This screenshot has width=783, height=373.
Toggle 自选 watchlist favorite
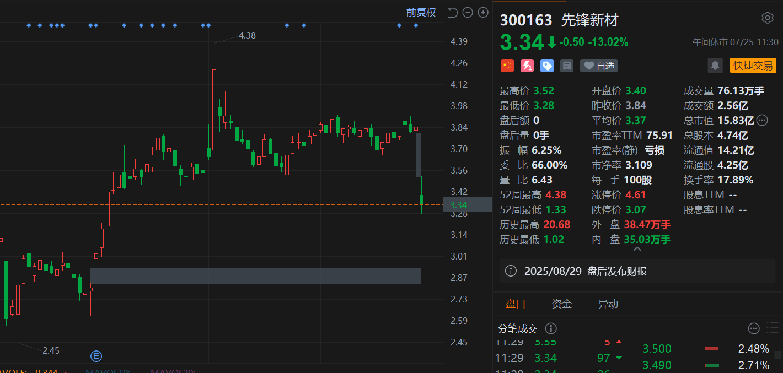click(599, 66)
